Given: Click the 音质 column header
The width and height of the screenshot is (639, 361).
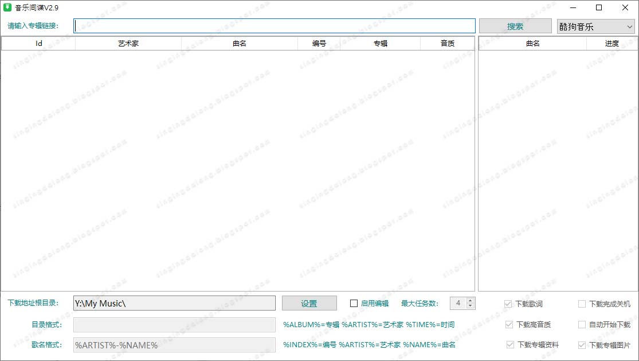Looking at the screenshot, I should 448,43.
